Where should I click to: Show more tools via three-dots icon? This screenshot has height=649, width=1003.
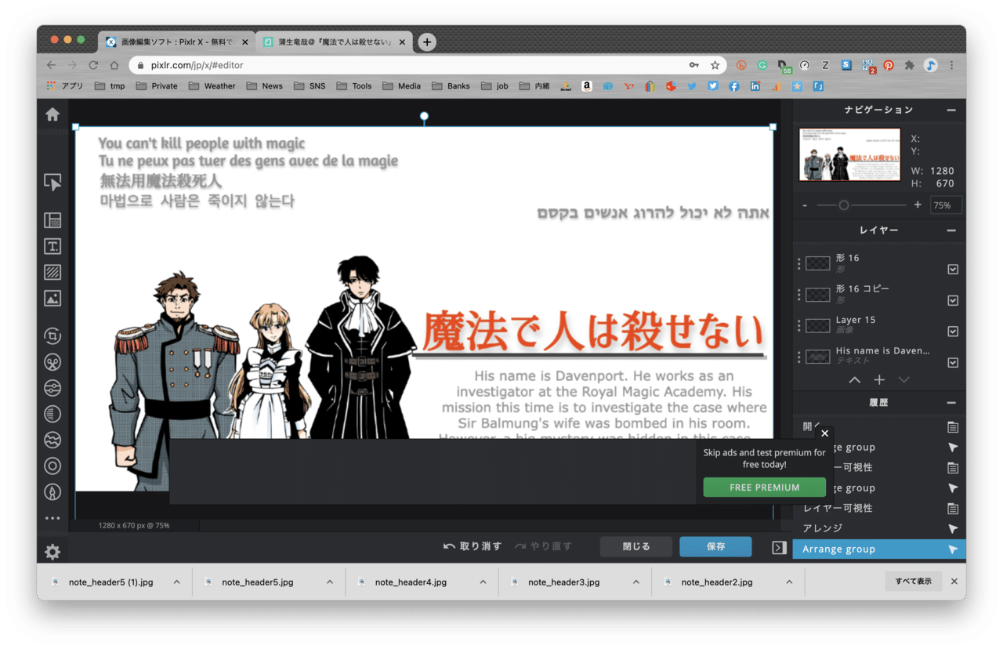tap(53, 518)
